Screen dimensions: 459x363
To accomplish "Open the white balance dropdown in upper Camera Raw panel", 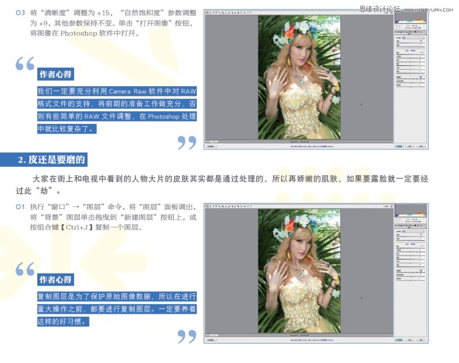I will [x=413, y=38].
